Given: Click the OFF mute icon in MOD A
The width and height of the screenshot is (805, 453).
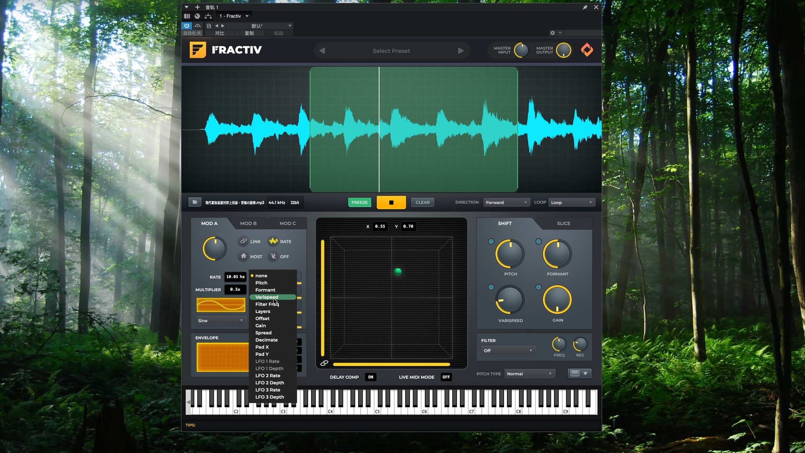Looking at the screenshot, I should coord(273,256).
